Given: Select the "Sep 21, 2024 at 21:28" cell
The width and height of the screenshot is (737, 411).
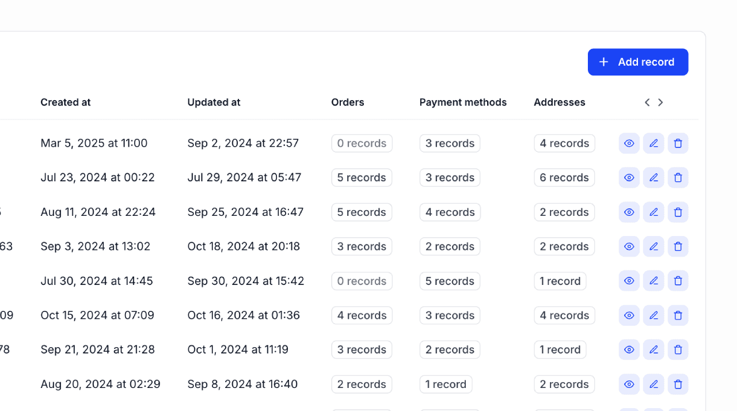Looking at the screenshot, I should (x=97, y=349).
